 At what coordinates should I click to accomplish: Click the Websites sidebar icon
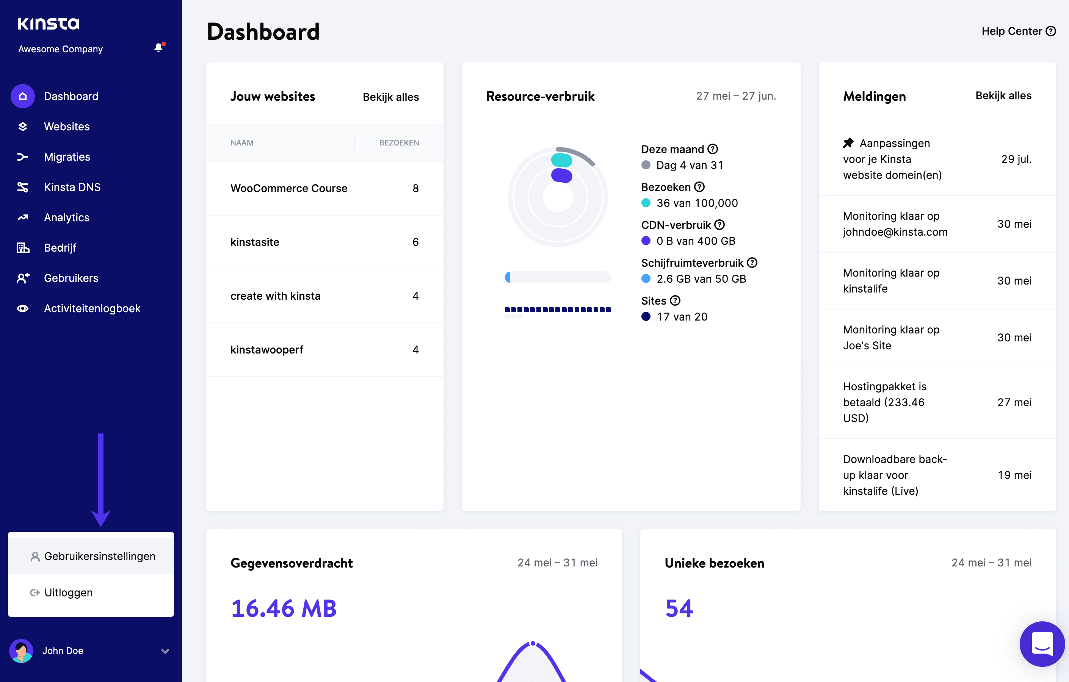click(23, 125)
